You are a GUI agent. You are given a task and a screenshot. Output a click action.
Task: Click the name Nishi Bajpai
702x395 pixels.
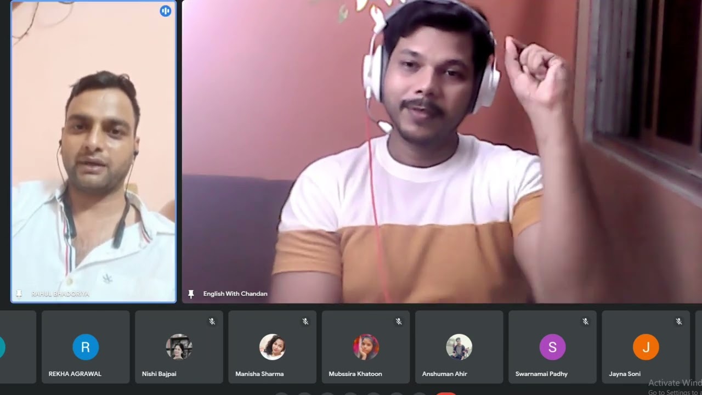point(159,374)
